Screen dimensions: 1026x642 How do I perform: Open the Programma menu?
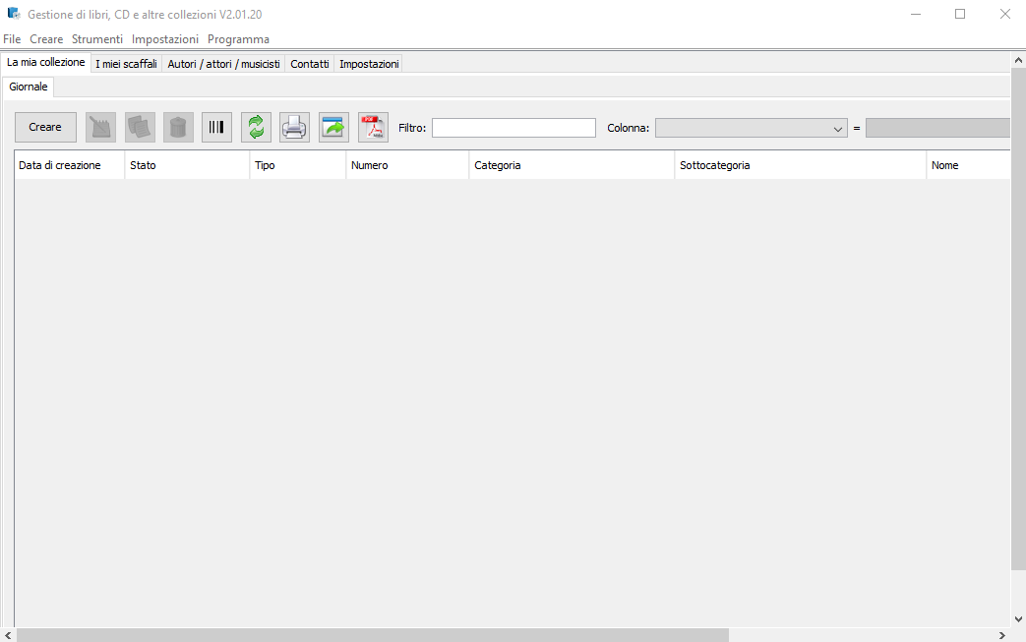pos(238,39)
